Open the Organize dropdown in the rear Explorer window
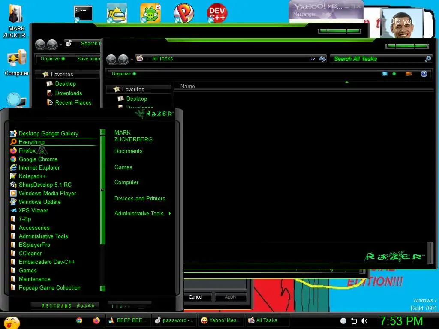 coord(53,59)
